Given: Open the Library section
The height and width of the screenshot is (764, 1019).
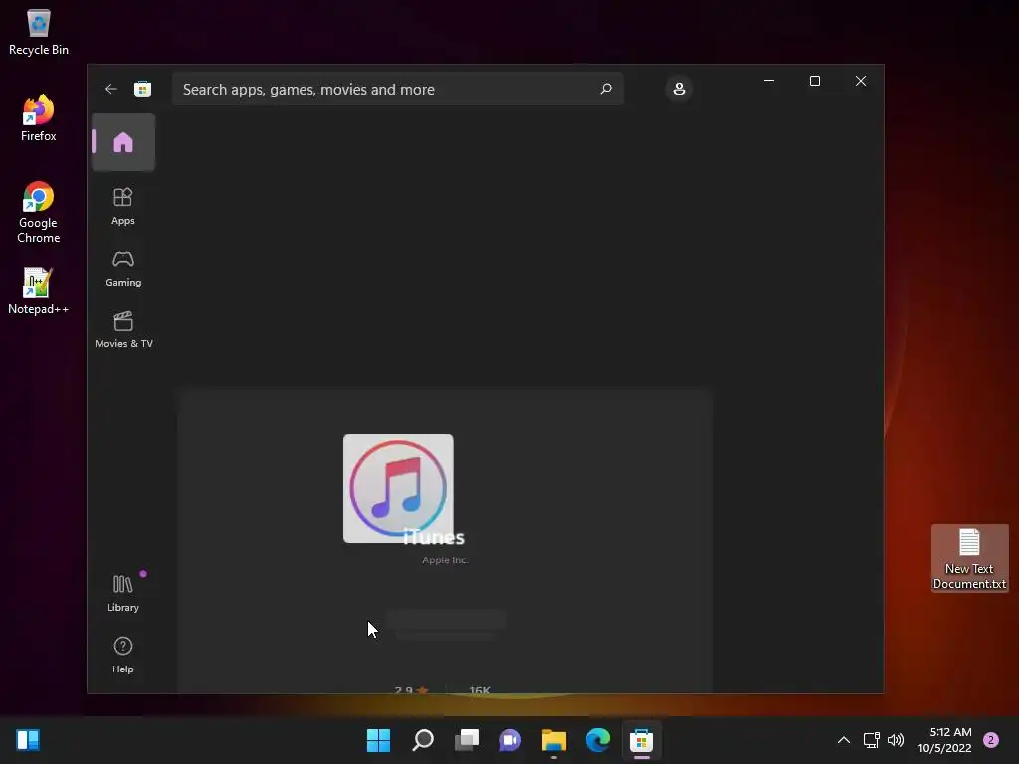Looking at the screenshot, I should click(123, 593).
